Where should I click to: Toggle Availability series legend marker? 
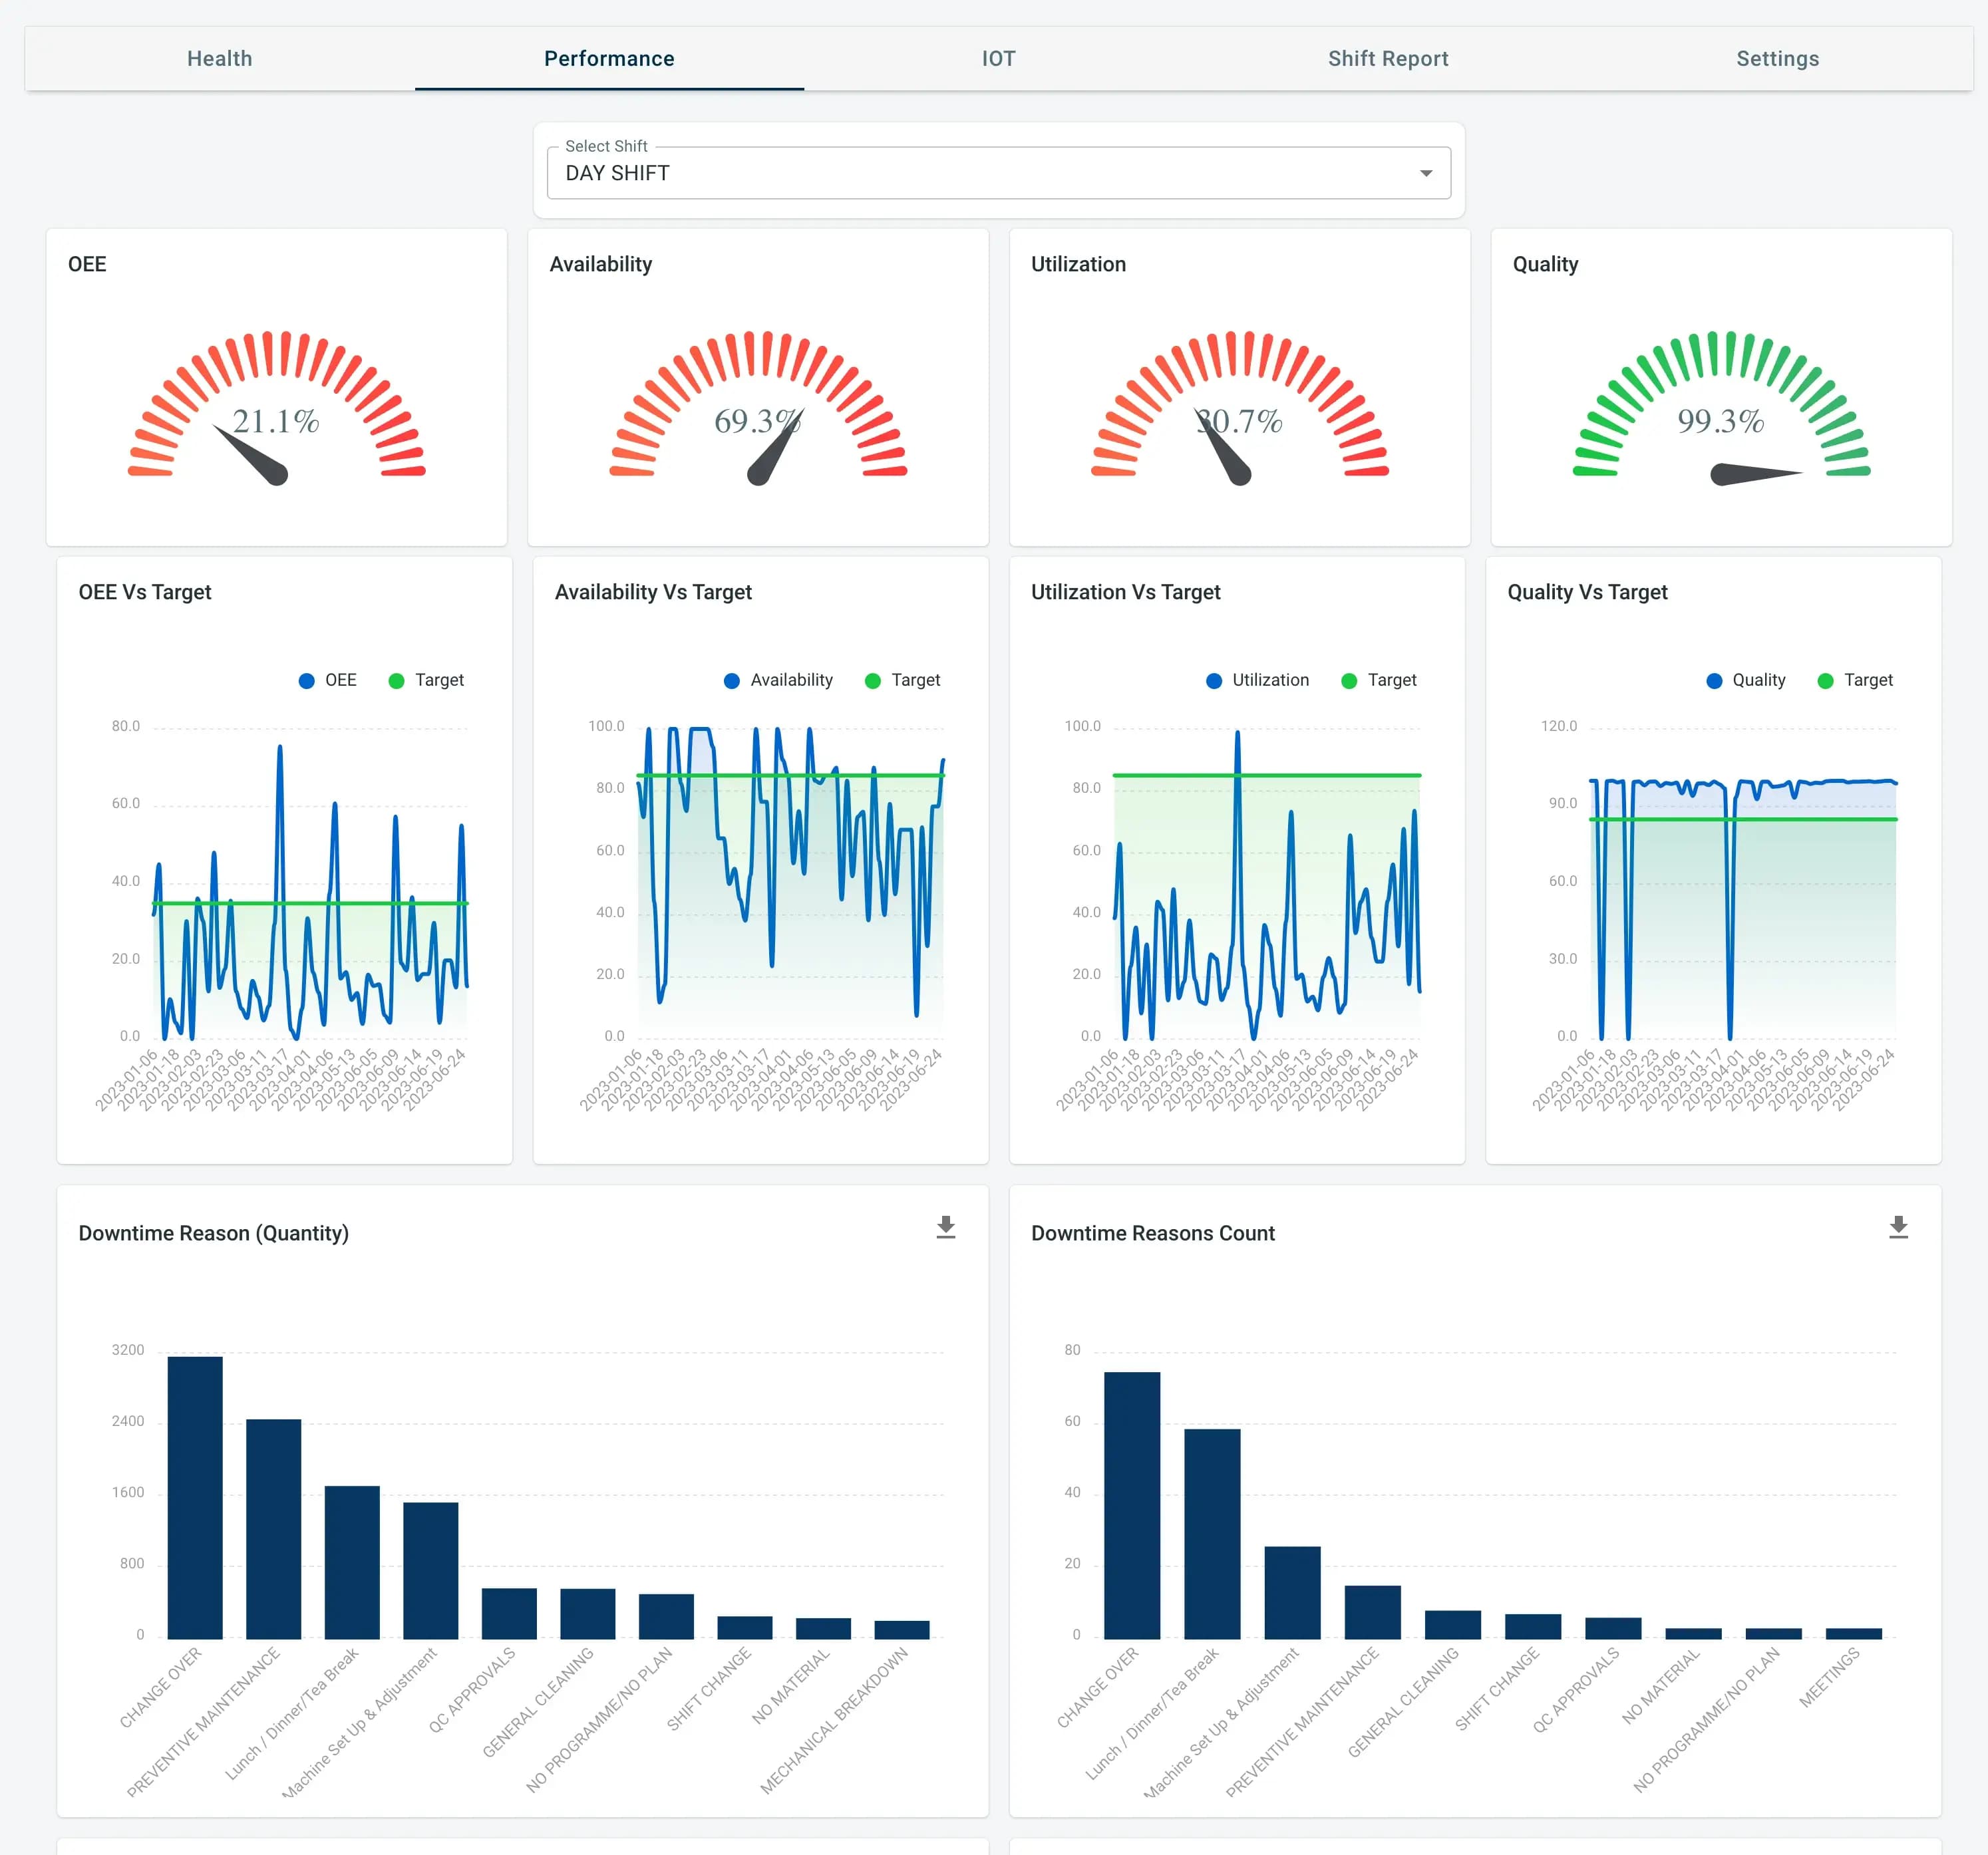(x=732, y=680)
